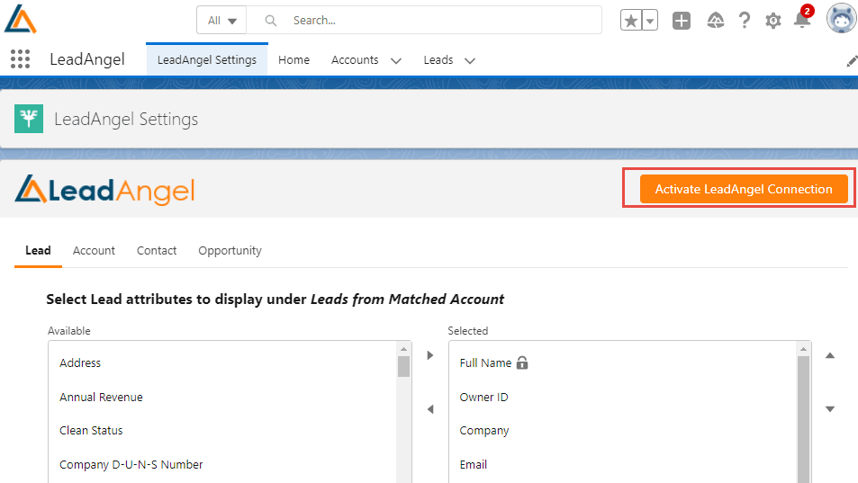858x483 pixels.
Task: Open the Global Actions plus icon
Action: [682, 21]
